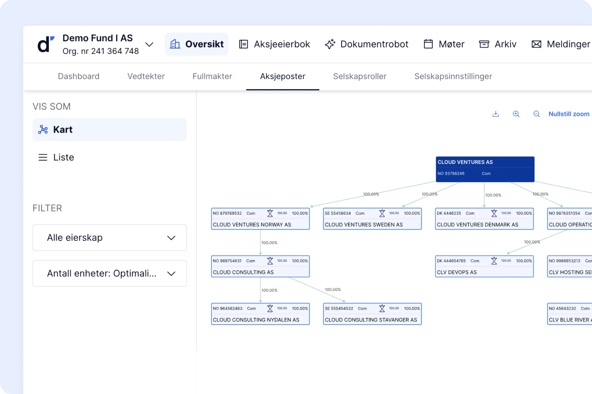
Task: Open the Antall enheter dropdown
Action: pos(110,273)
